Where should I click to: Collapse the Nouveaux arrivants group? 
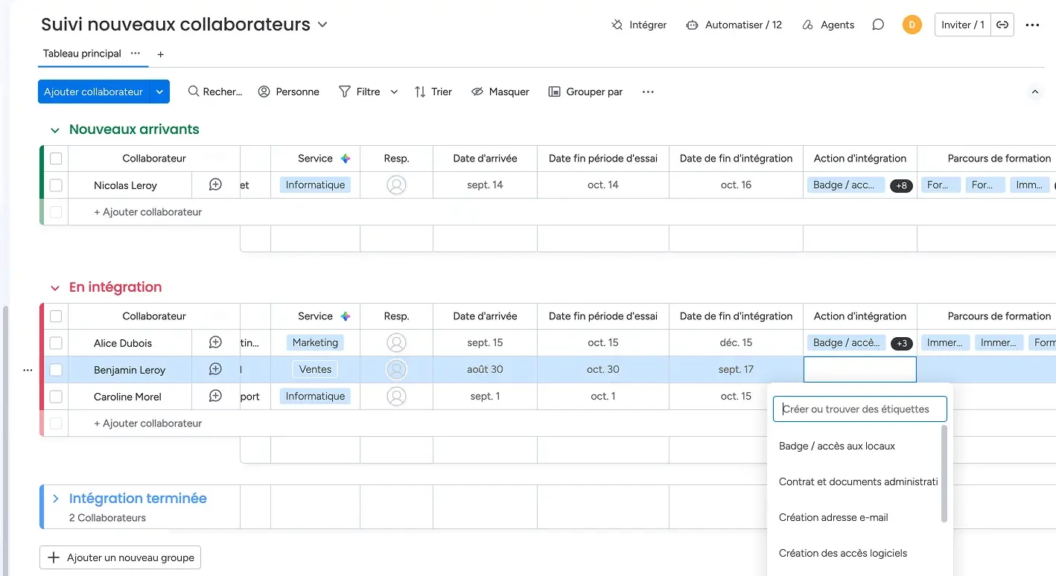(x=54, y=129)
